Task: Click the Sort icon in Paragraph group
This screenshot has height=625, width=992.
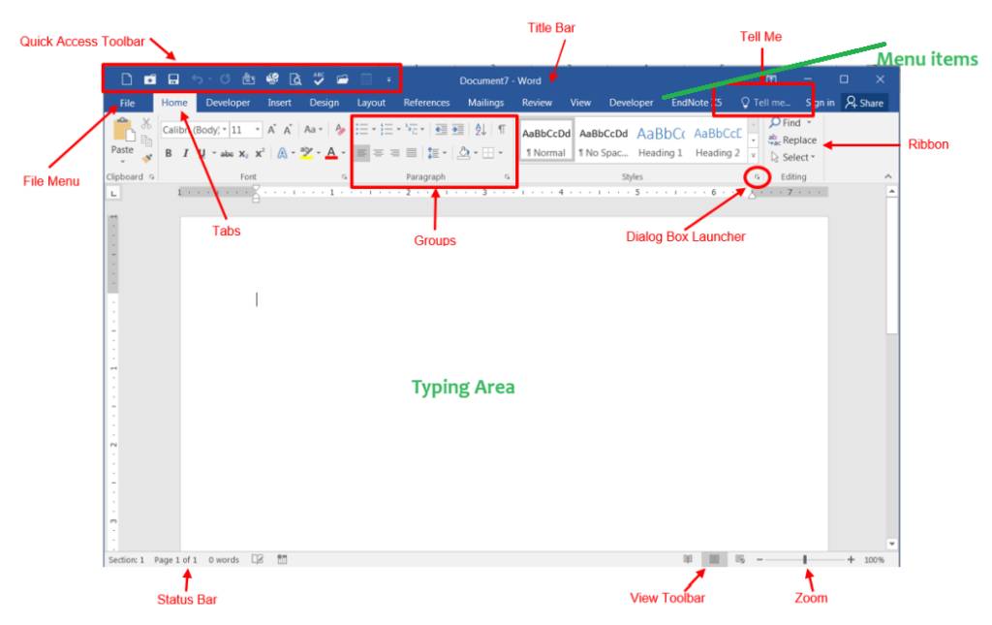Action: [479, 128]
